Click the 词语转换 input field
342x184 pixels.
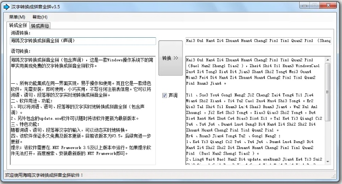[83, 41]
